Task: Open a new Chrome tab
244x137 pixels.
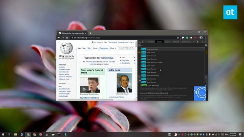Action: [x=90, y=33]
